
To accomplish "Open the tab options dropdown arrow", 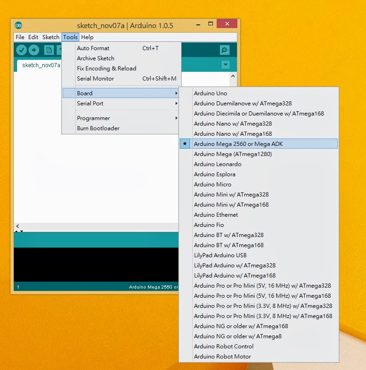I will coord(225,64).
